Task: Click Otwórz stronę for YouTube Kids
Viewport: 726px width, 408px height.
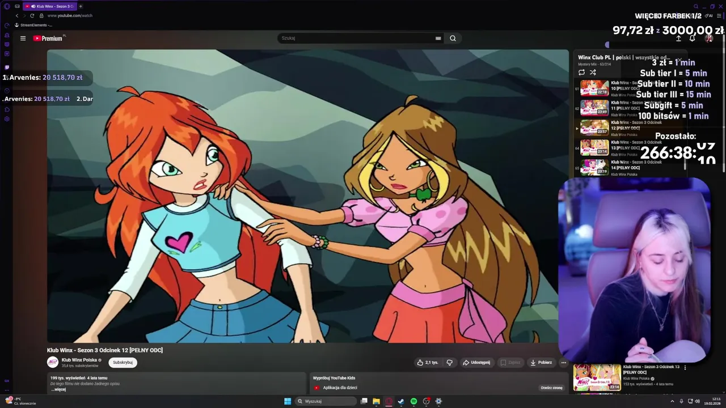Action: (x=551, y=388)
